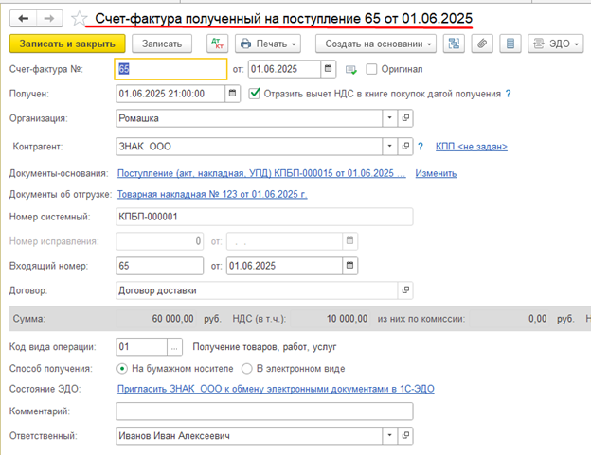Check the Оригинал checkbox
Image resolution: width=591 pixels, height=455 pixels.
371,69
